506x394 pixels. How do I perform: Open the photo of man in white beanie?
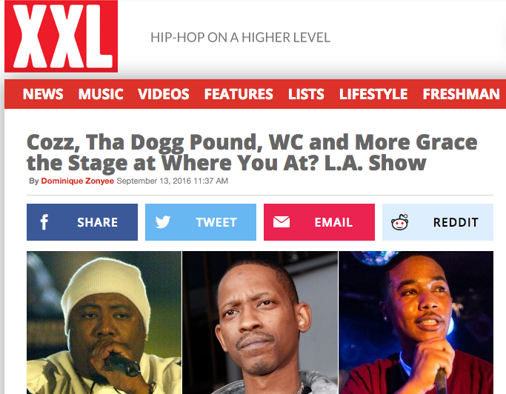(104, 323)
